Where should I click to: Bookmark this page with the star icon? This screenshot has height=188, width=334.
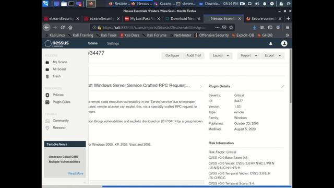(x=231, y=28)
